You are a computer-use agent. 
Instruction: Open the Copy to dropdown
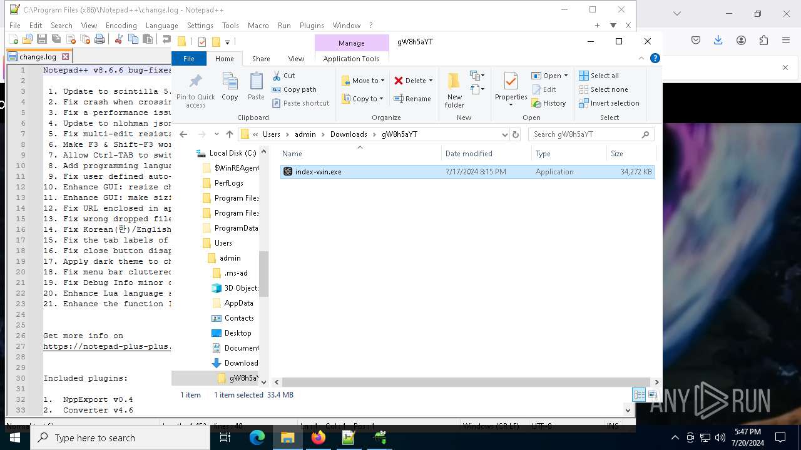[363, 98]
